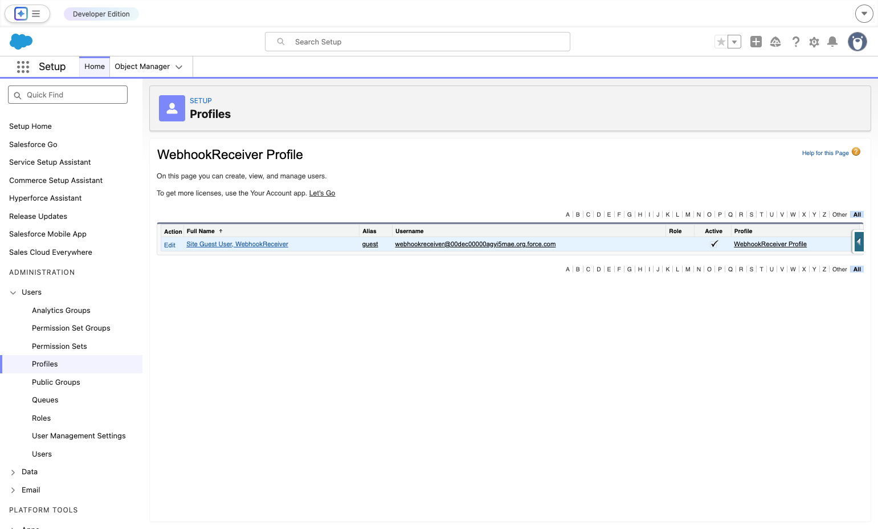Screen dimensions: 878x529
Task: Open the user avatar profile menu
Action: click(x=857, y=42)
